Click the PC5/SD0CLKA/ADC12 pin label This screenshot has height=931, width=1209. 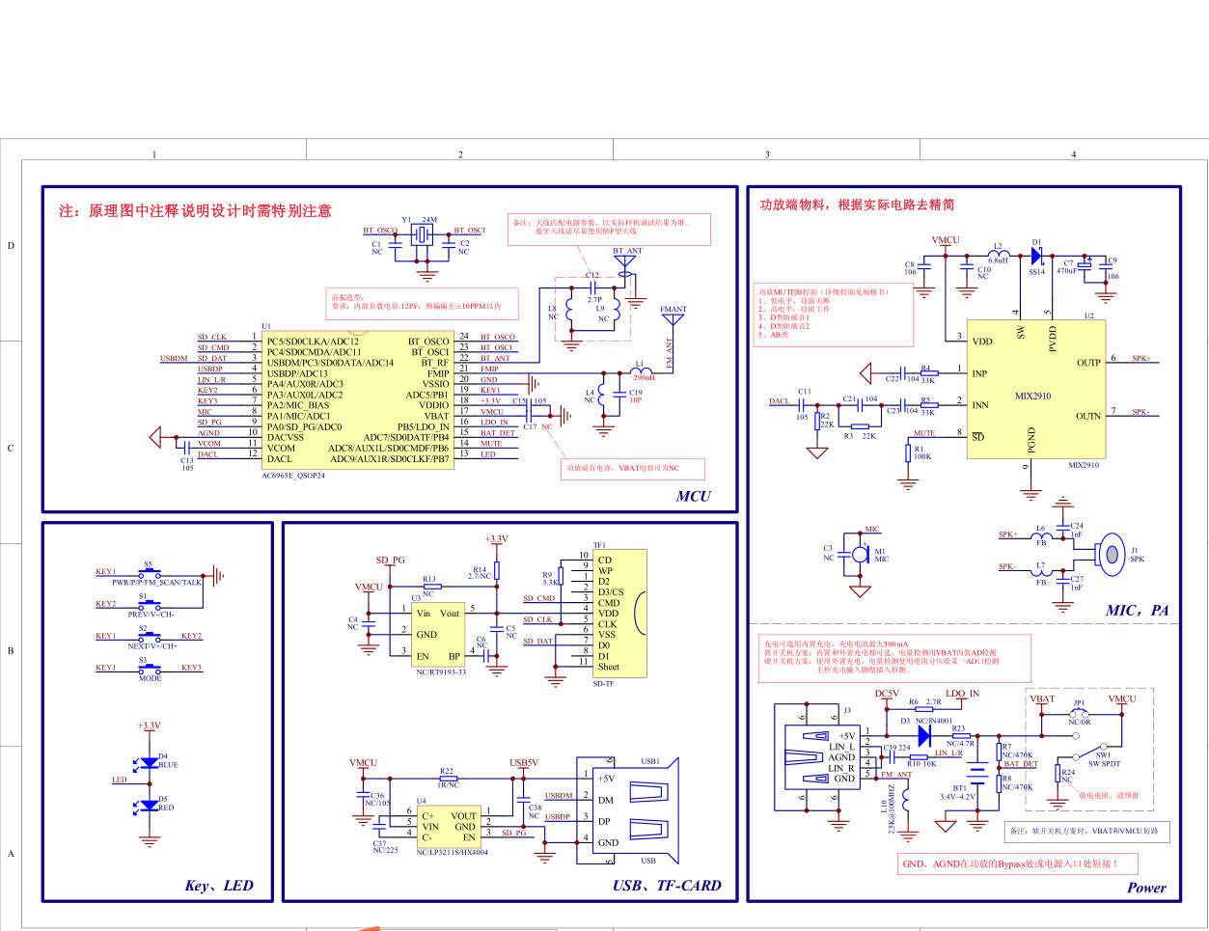click(313, 342)
